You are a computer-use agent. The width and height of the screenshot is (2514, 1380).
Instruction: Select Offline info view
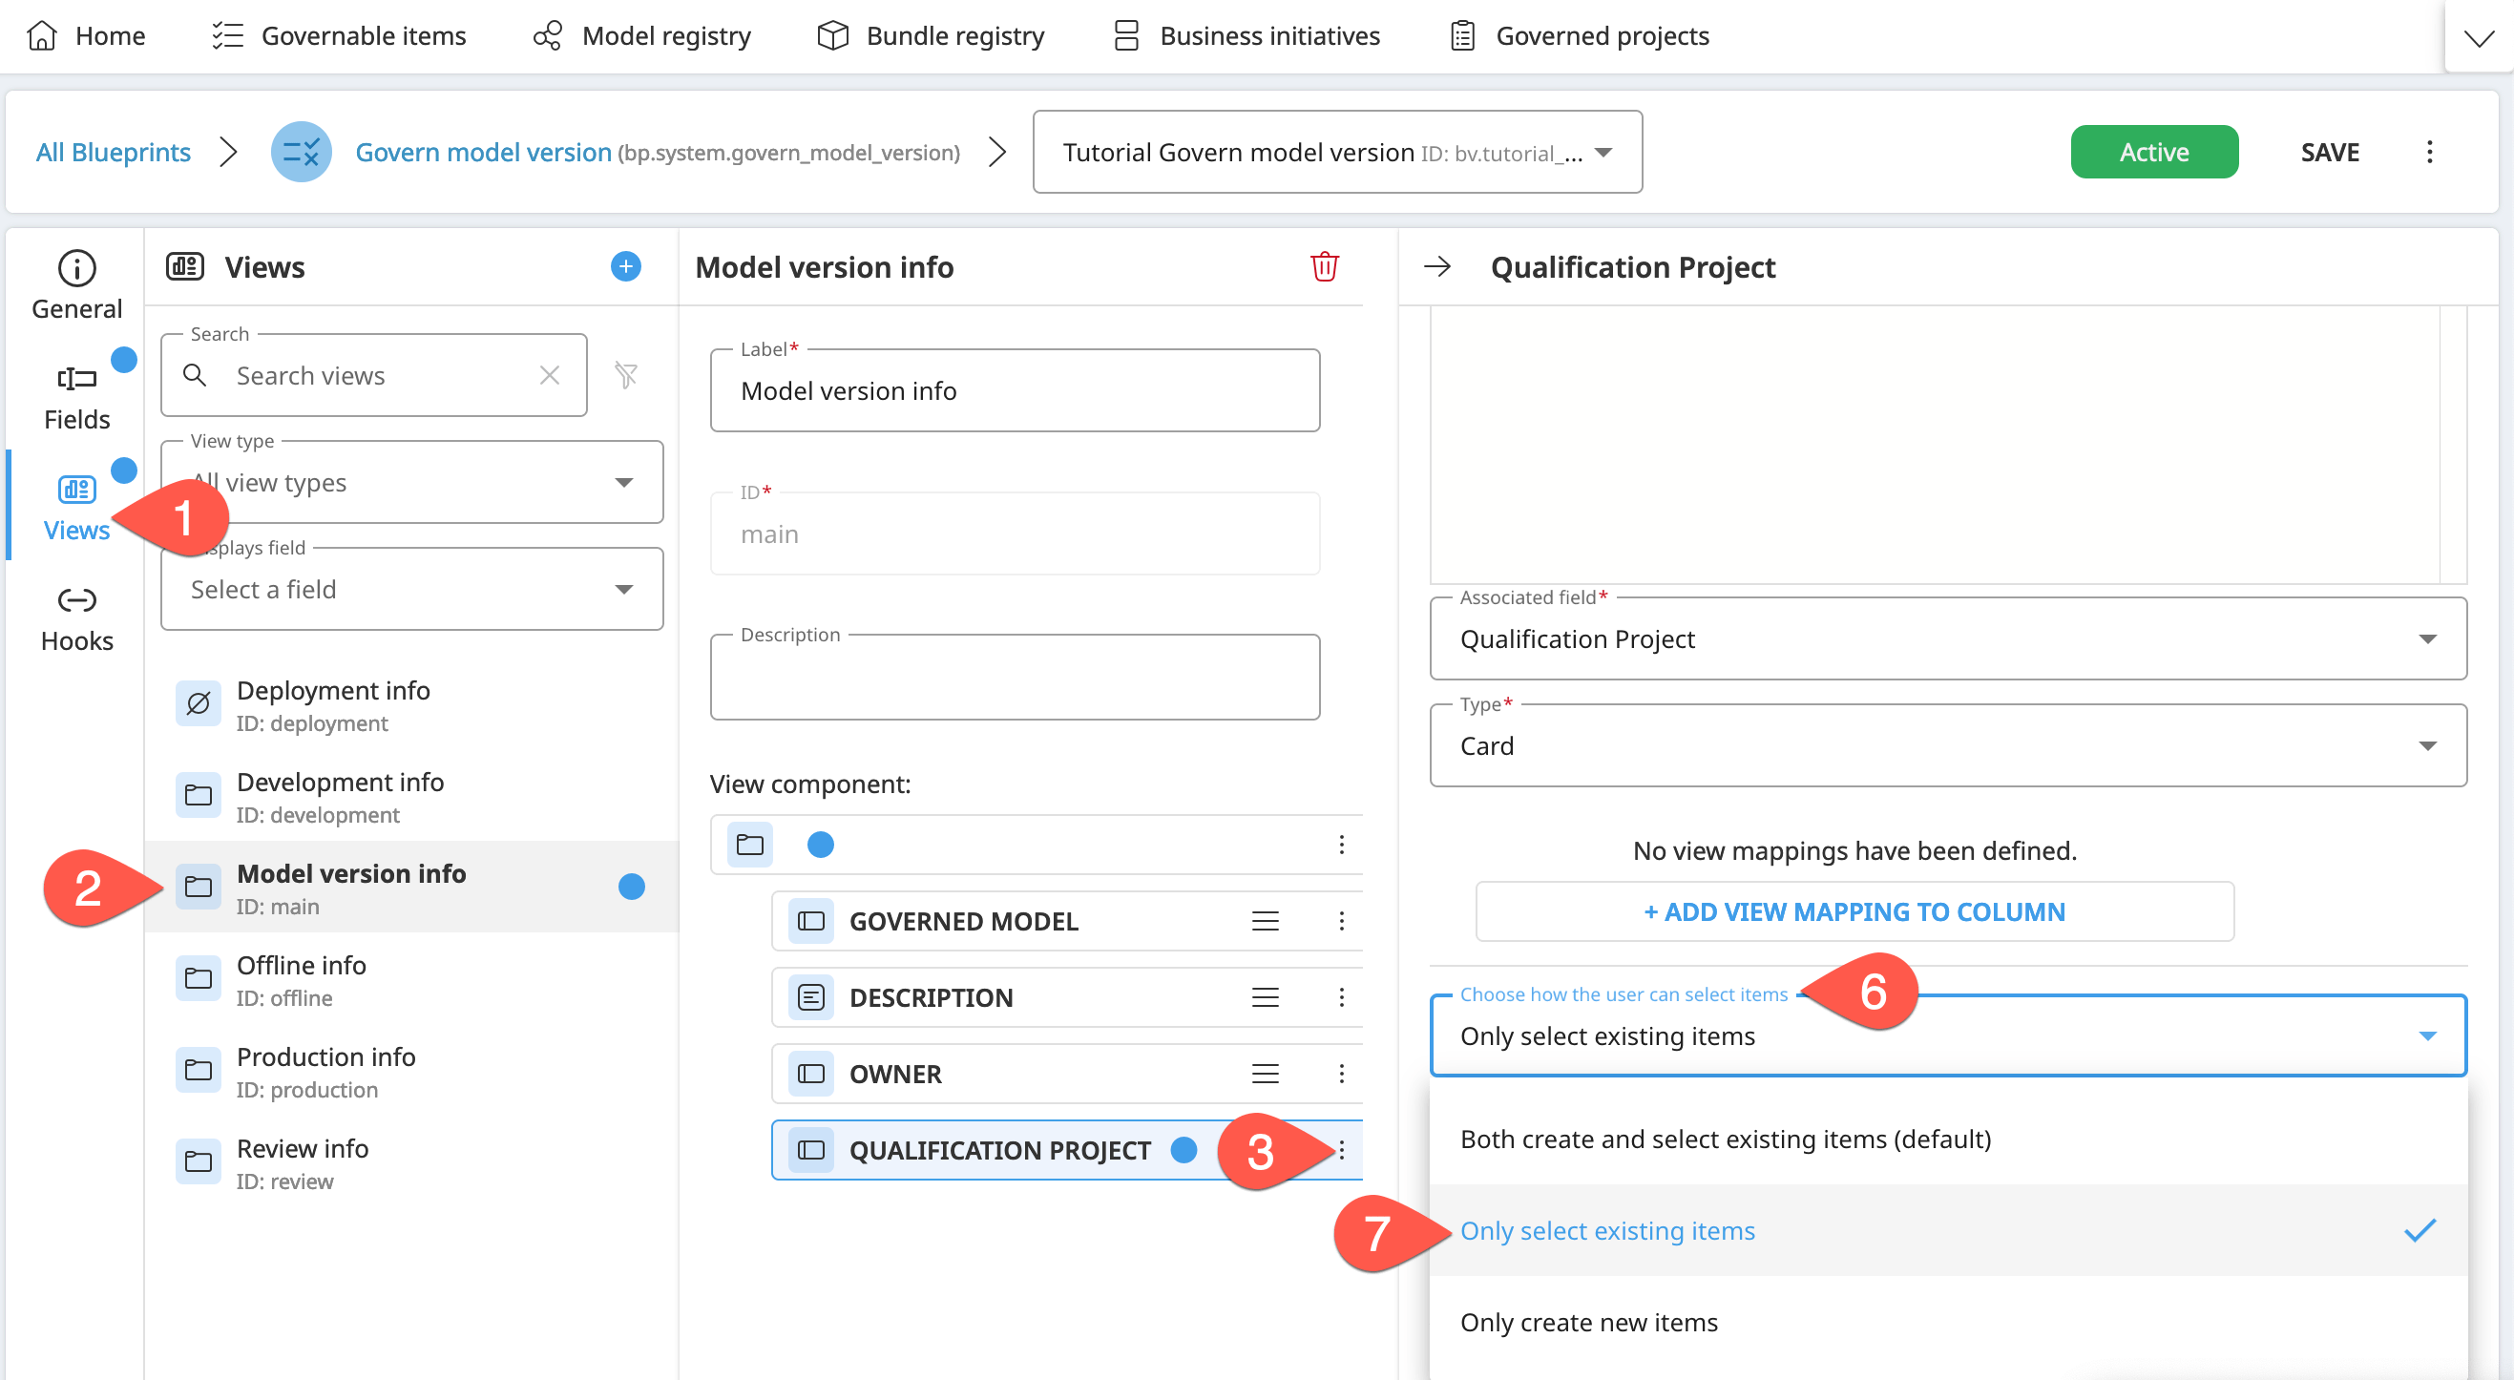[x=412, y=979]
